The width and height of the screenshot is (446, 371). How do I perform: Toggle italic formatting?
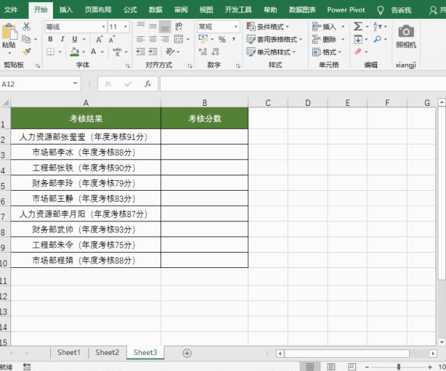point(62,40)
